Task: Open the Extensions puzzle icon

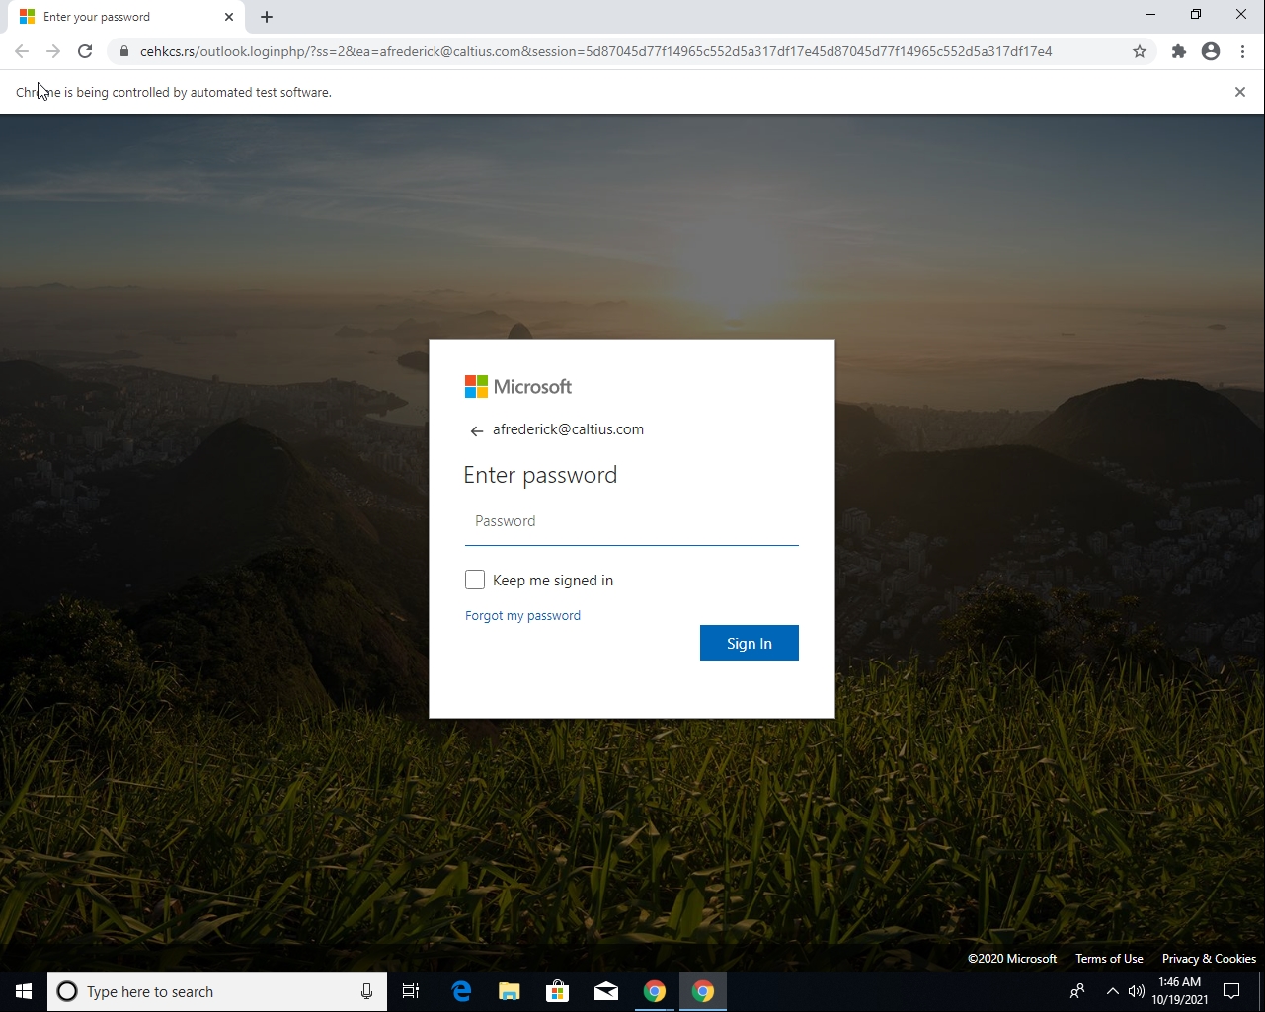Action: (1179, 51)
